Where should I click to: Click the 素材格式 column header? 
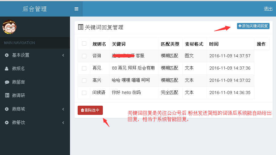194,44
